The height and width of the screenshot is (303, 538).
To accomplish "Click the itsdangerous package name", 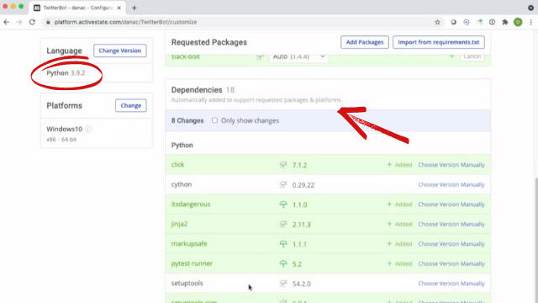I will 191,204.
